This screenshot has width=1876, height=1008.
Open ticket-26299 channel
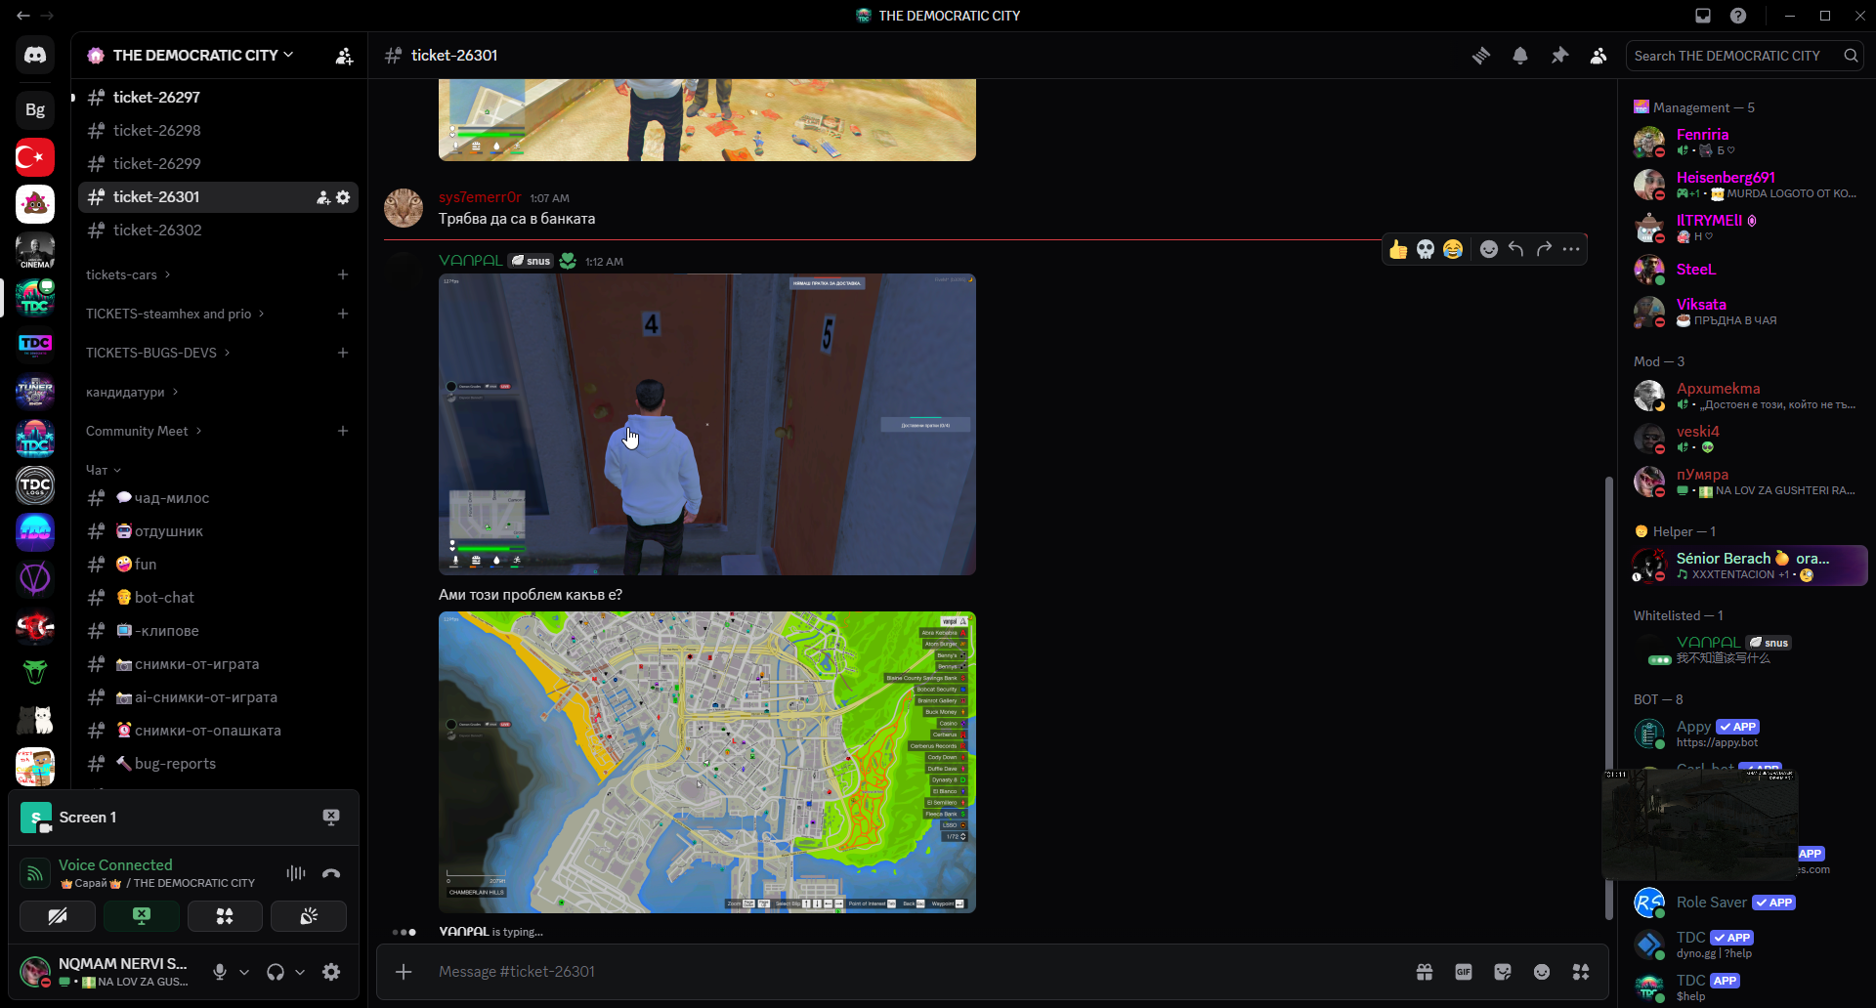click(218, 164)
